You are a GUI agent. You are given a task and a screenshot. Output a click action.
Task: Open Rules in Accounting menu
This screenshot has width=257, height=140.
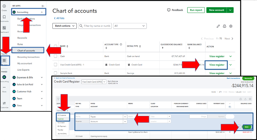[x=20, y=44]
